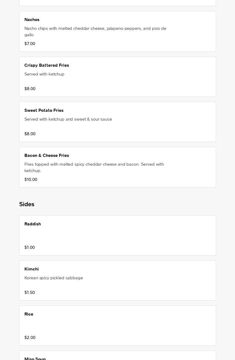Image resolution: width=235 pixels, height=360 pixels.
Task: Click the Bacon & Cheese Fries description
Action: 94,167
